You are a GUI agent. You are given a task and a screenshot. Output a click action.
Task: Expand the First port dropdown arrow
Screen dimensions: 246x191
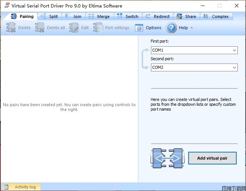(x=234, y=50)
